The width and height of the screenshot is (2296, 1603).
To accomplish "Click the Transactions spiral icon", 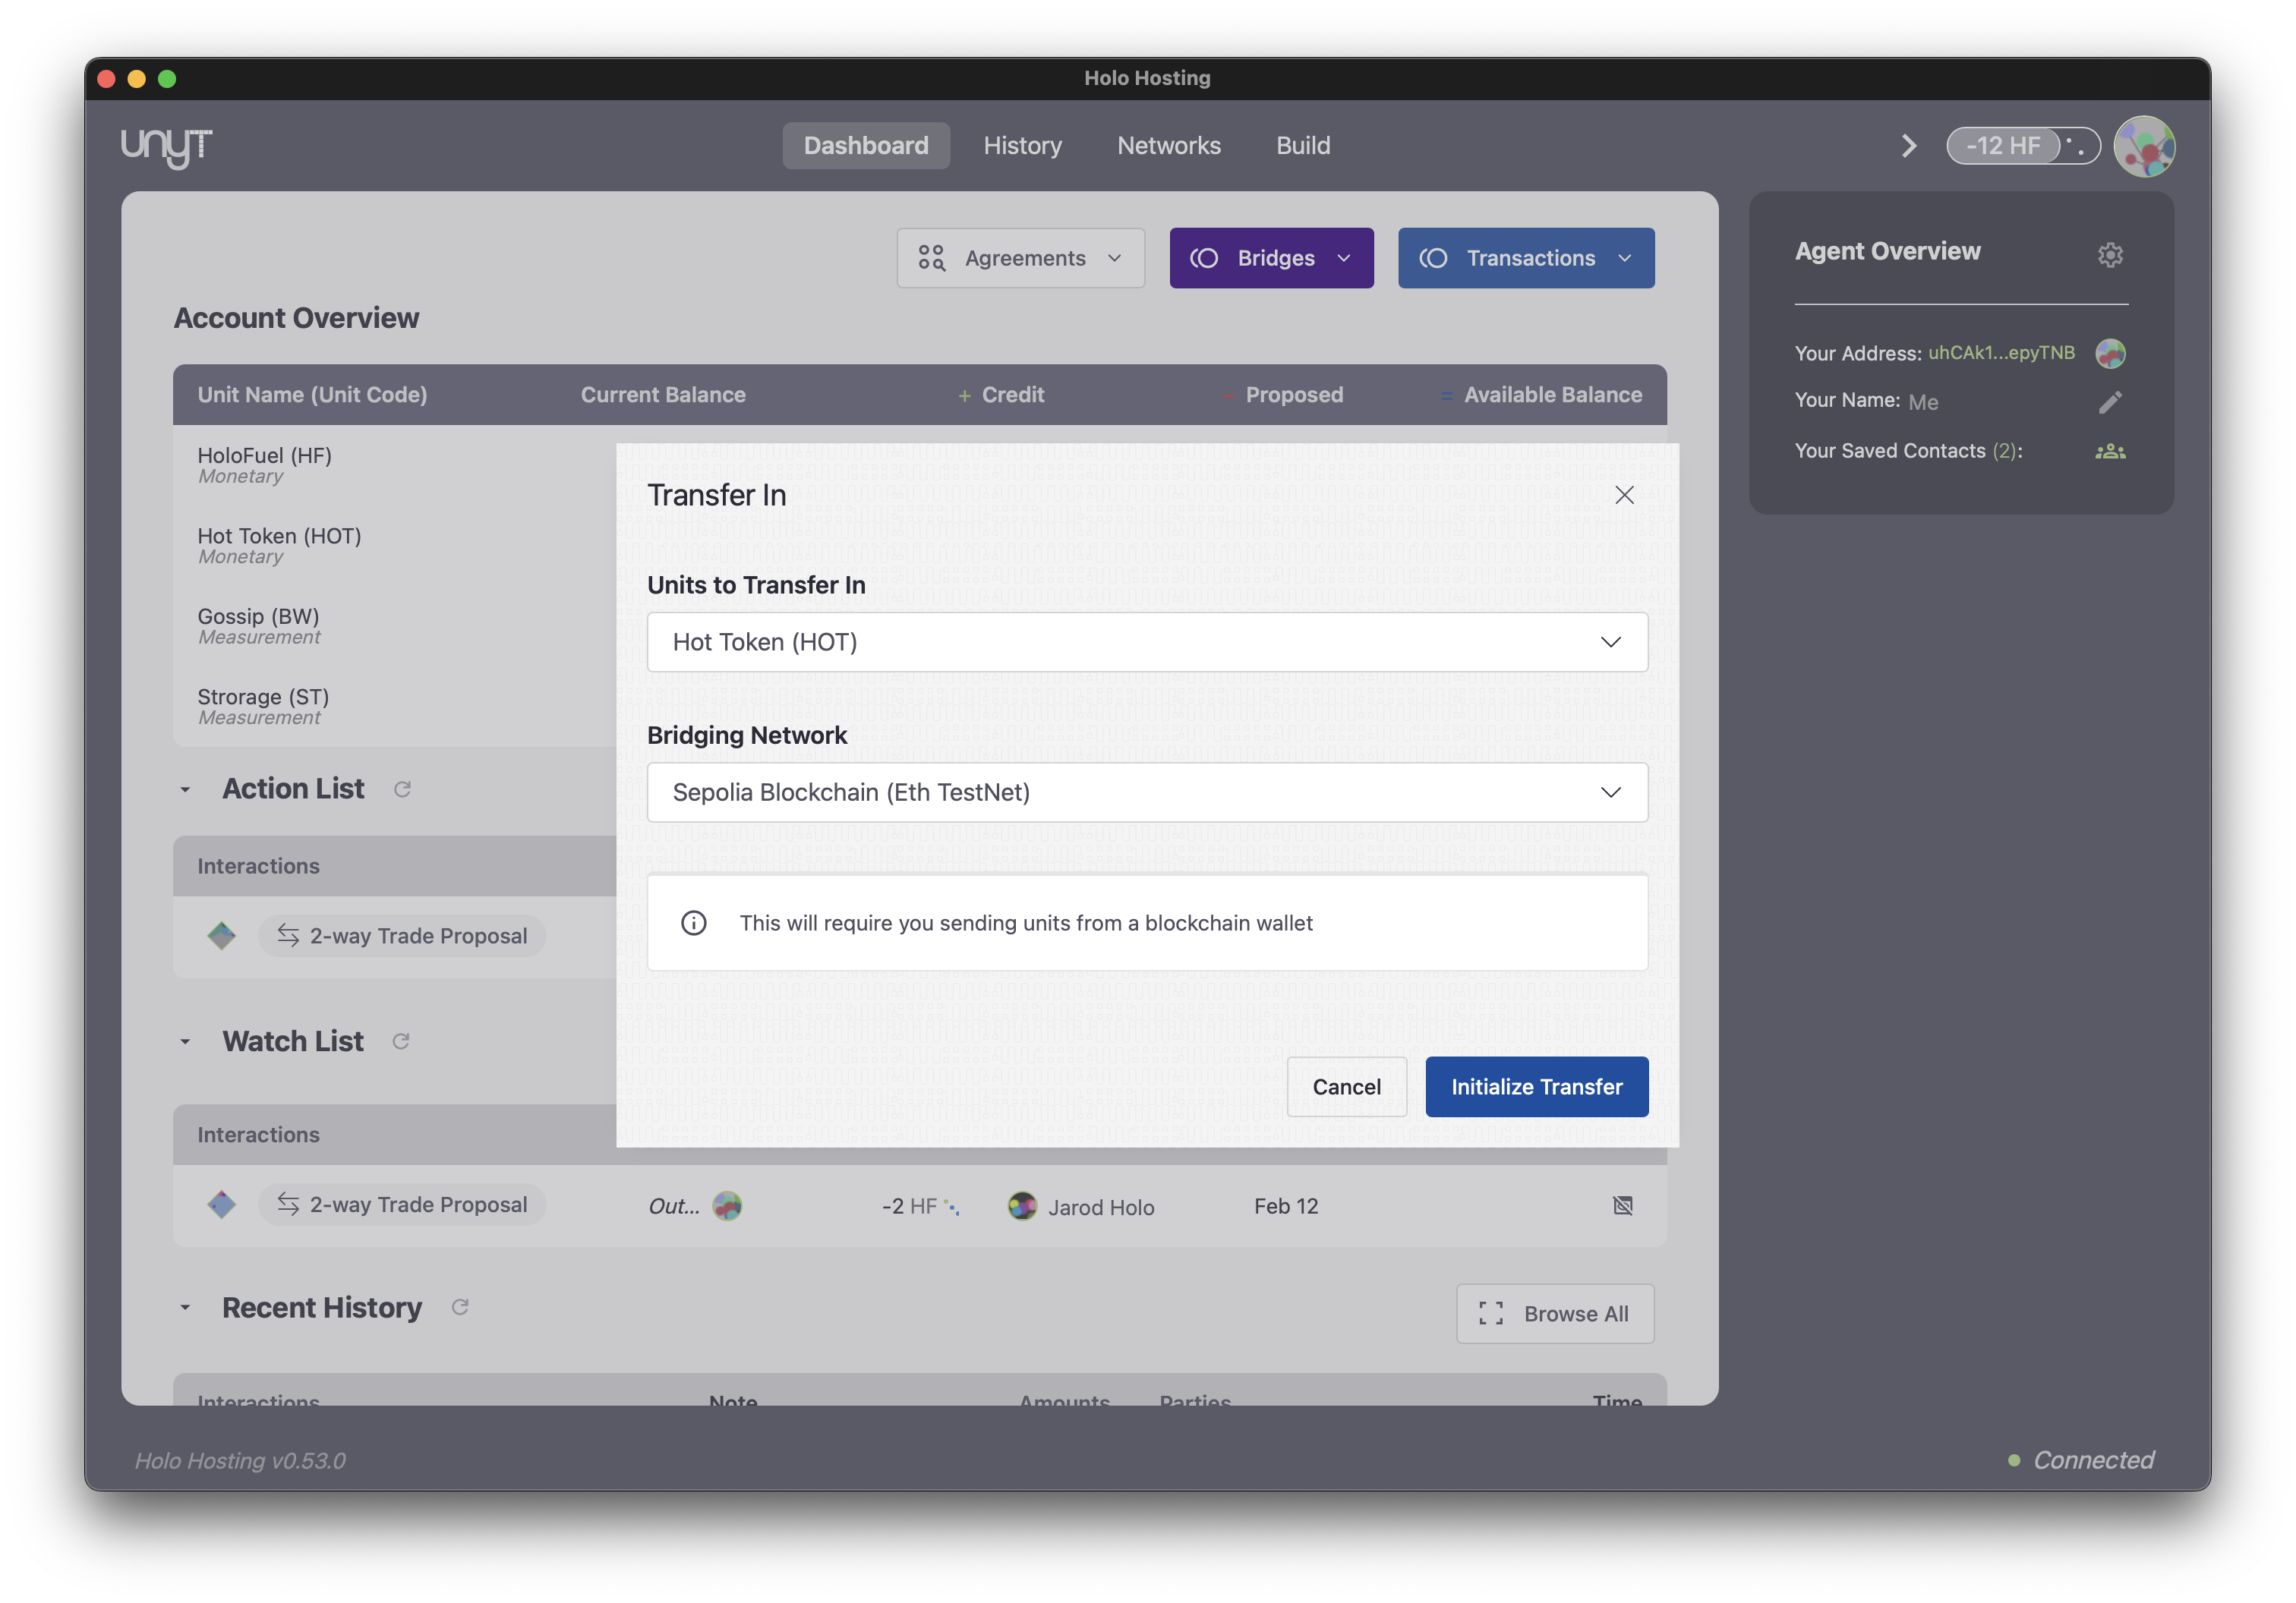I will [x=1434, y=258].
